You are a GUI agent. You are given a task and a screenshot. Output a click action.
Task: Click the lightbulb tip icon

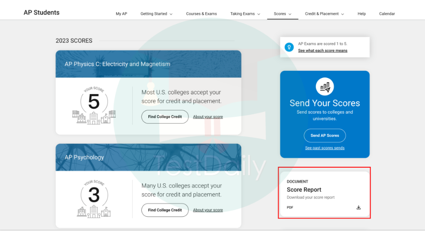pyautogui.click(x=289, y=47)
